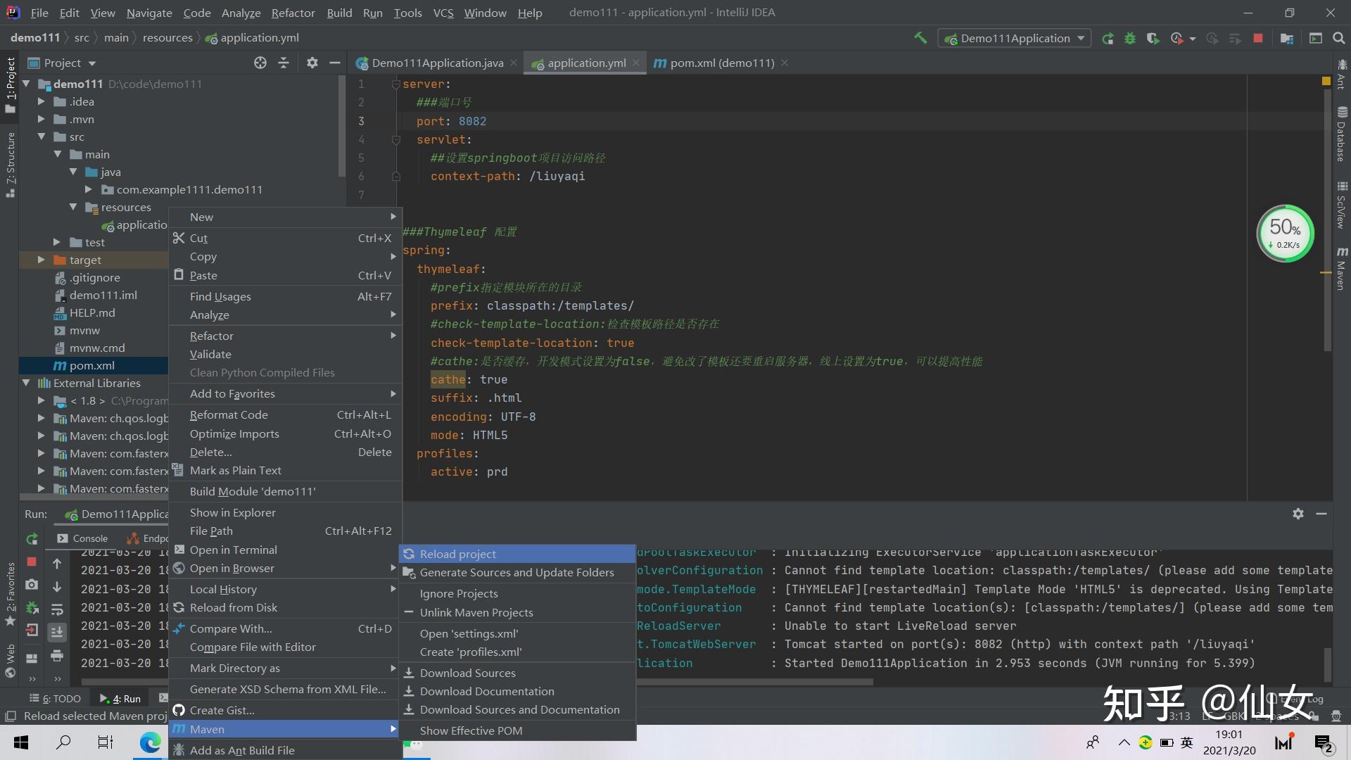Run Demo111Application with coverage
The image size is (1351, 760).
(x=1153, y=38)
